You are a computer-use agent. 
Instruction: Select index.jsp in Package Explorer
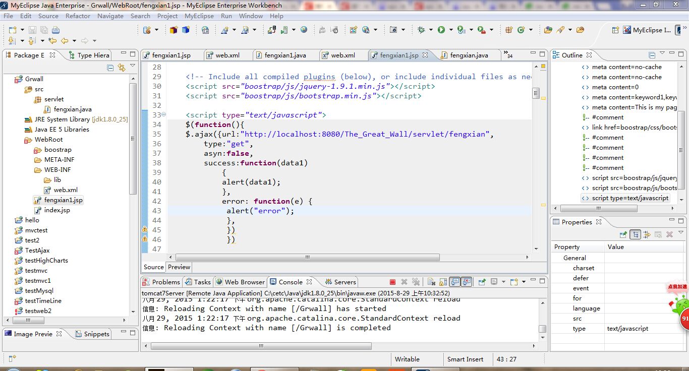click(x=52, y=210)
